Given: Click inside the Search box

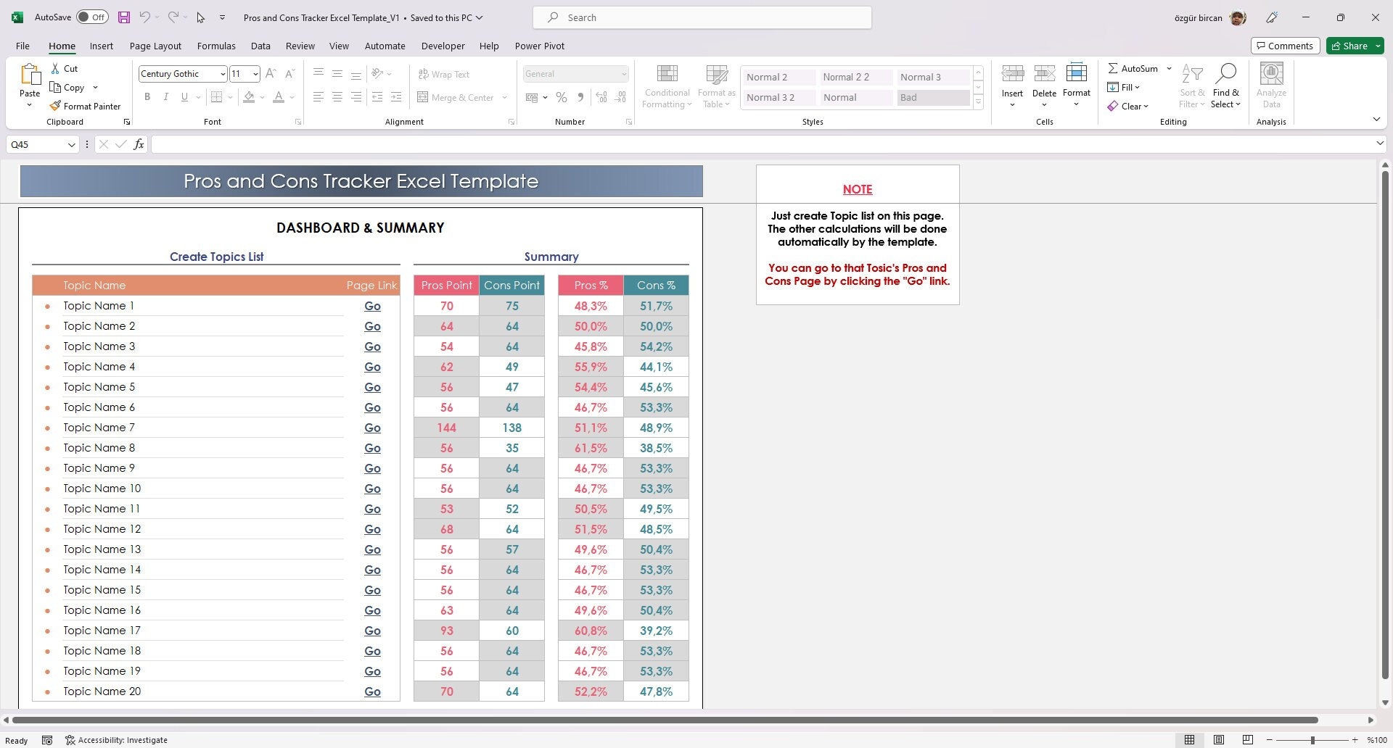Looking at the screenshot, I should 701,17.
